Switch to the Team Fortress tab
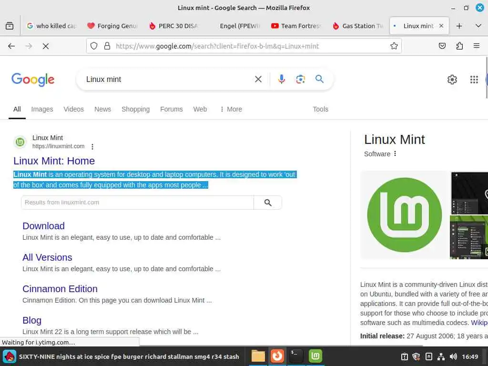 pos(295,26)
